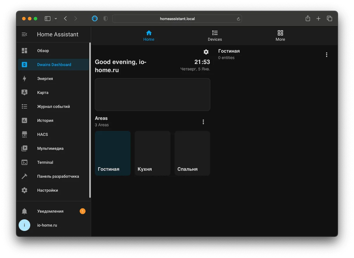Screen dimensions: 354x258
Task: Open the Настройки gear icon in sidebar
Action: 24,190
